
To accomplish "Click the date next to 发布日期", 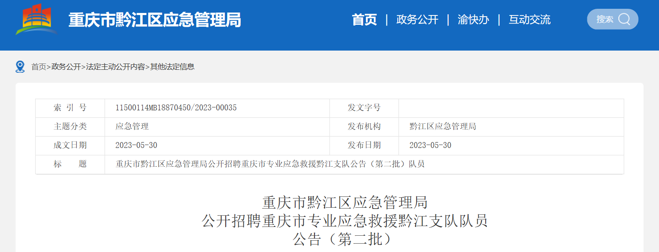I will click(x=430, y=145).
